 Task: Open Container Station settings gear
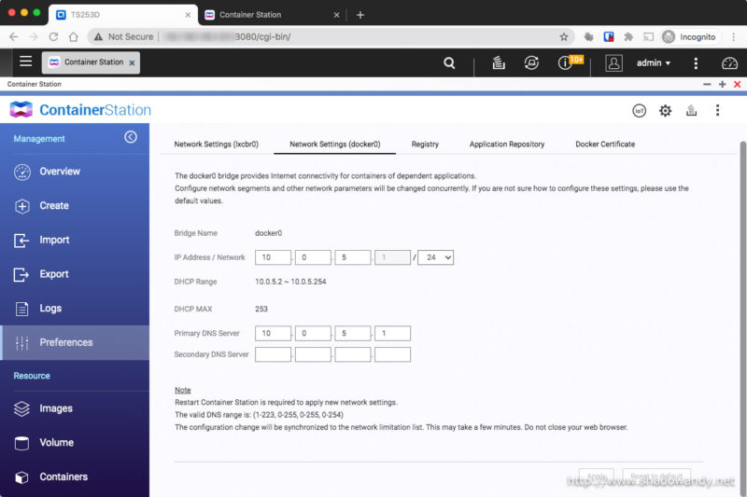point(665,110)
